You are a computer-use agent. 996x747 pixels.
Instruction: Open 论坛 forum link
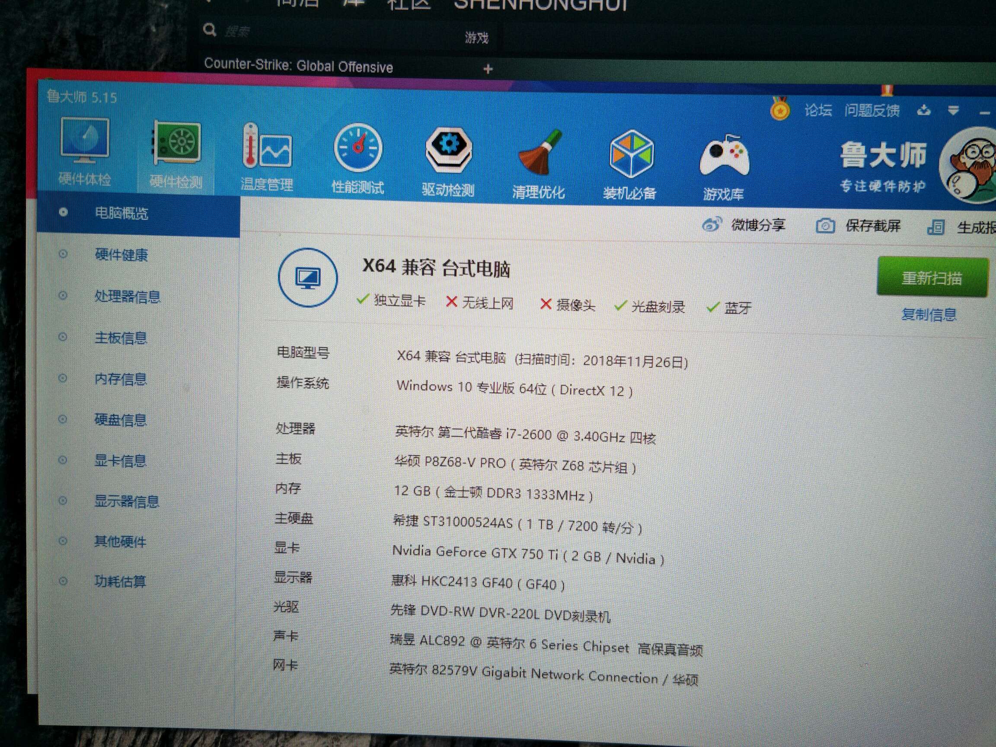(818, 110)
